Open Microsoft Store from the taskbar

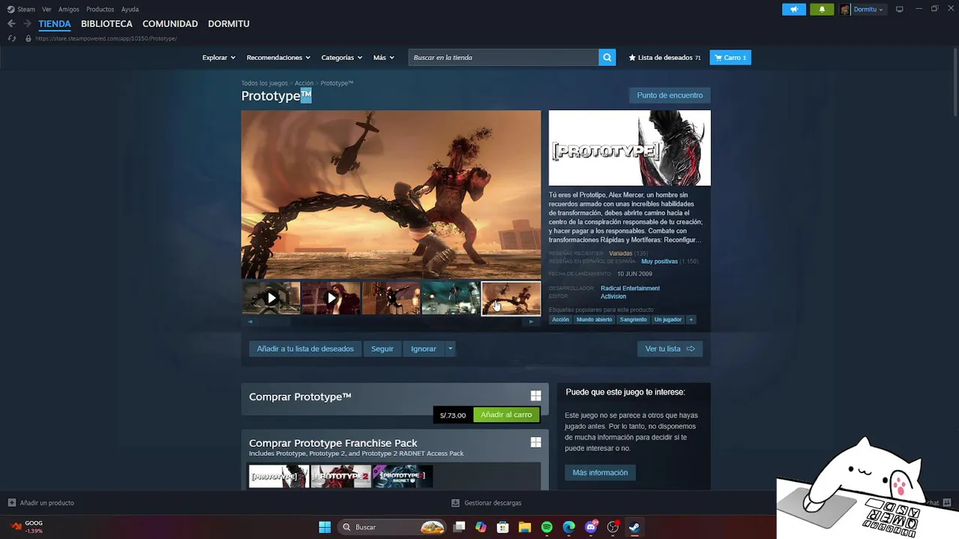click(503, 527)
